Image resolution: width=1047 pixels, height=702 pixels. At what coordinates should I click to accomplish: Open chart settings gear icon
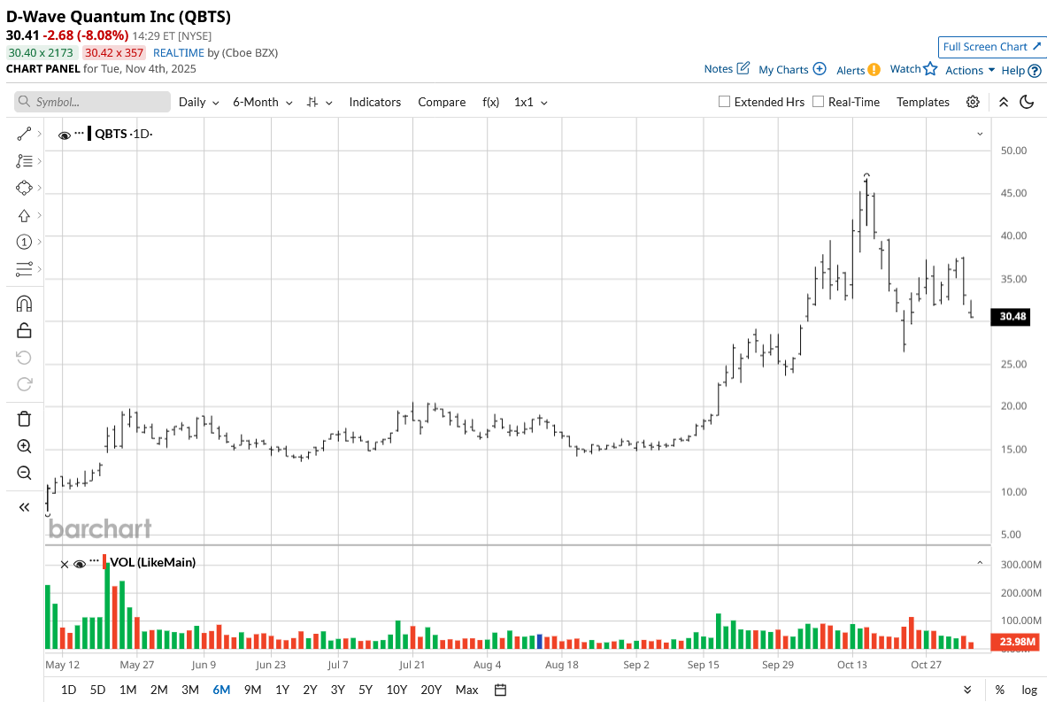click(x=973, y=102)
